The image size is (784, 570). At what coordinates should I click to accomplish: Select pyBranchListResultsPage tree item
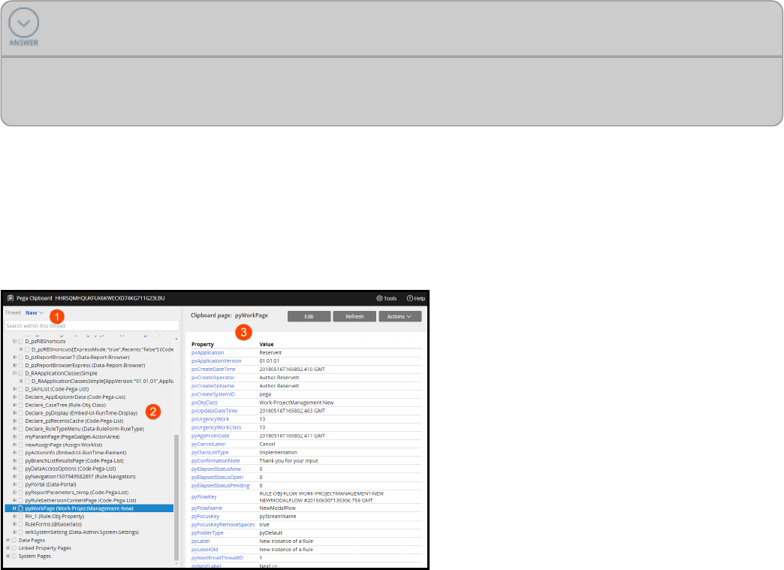coord(74,460)
